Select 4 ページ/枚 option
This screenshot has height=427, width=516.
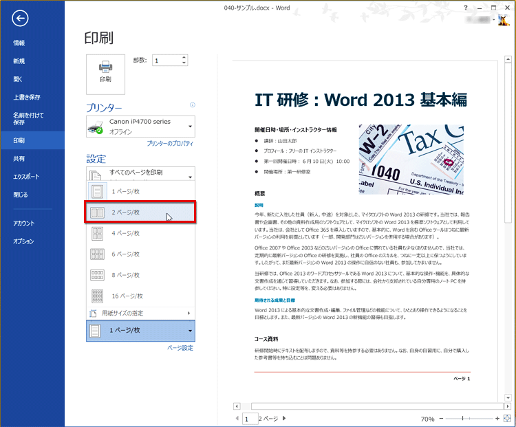click(140, 233)
